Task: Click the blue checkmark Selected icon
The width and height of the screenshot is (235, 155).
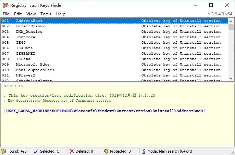Action: [36, 151]
